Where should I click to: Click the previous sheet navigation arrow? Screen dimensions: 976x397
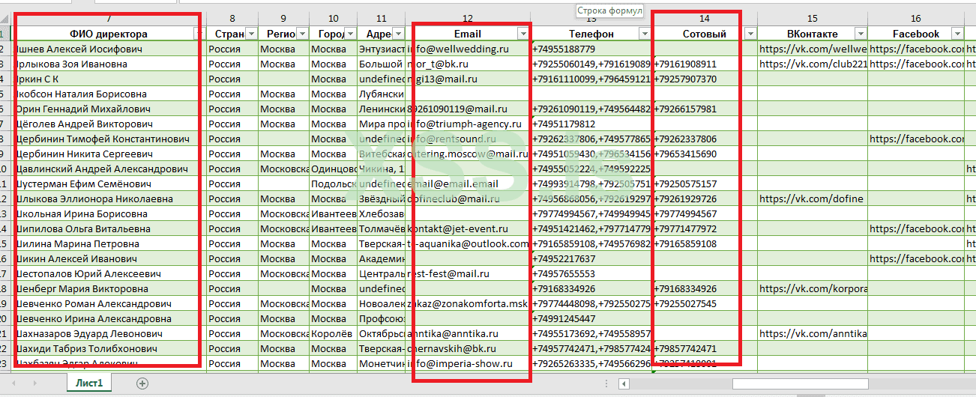tap(14, 383)
